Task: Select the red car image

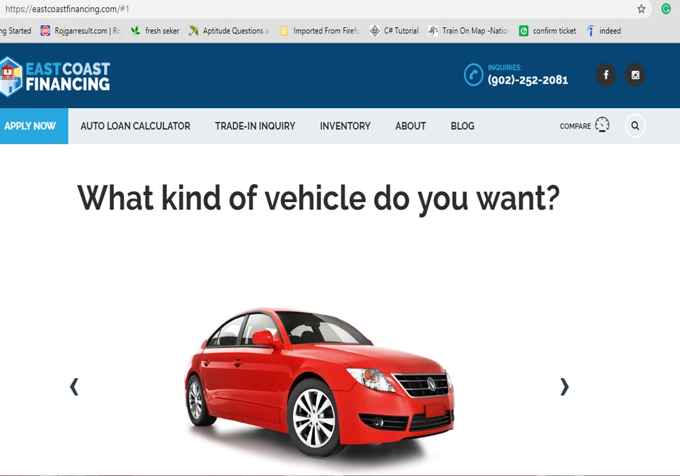Action: 318,381
